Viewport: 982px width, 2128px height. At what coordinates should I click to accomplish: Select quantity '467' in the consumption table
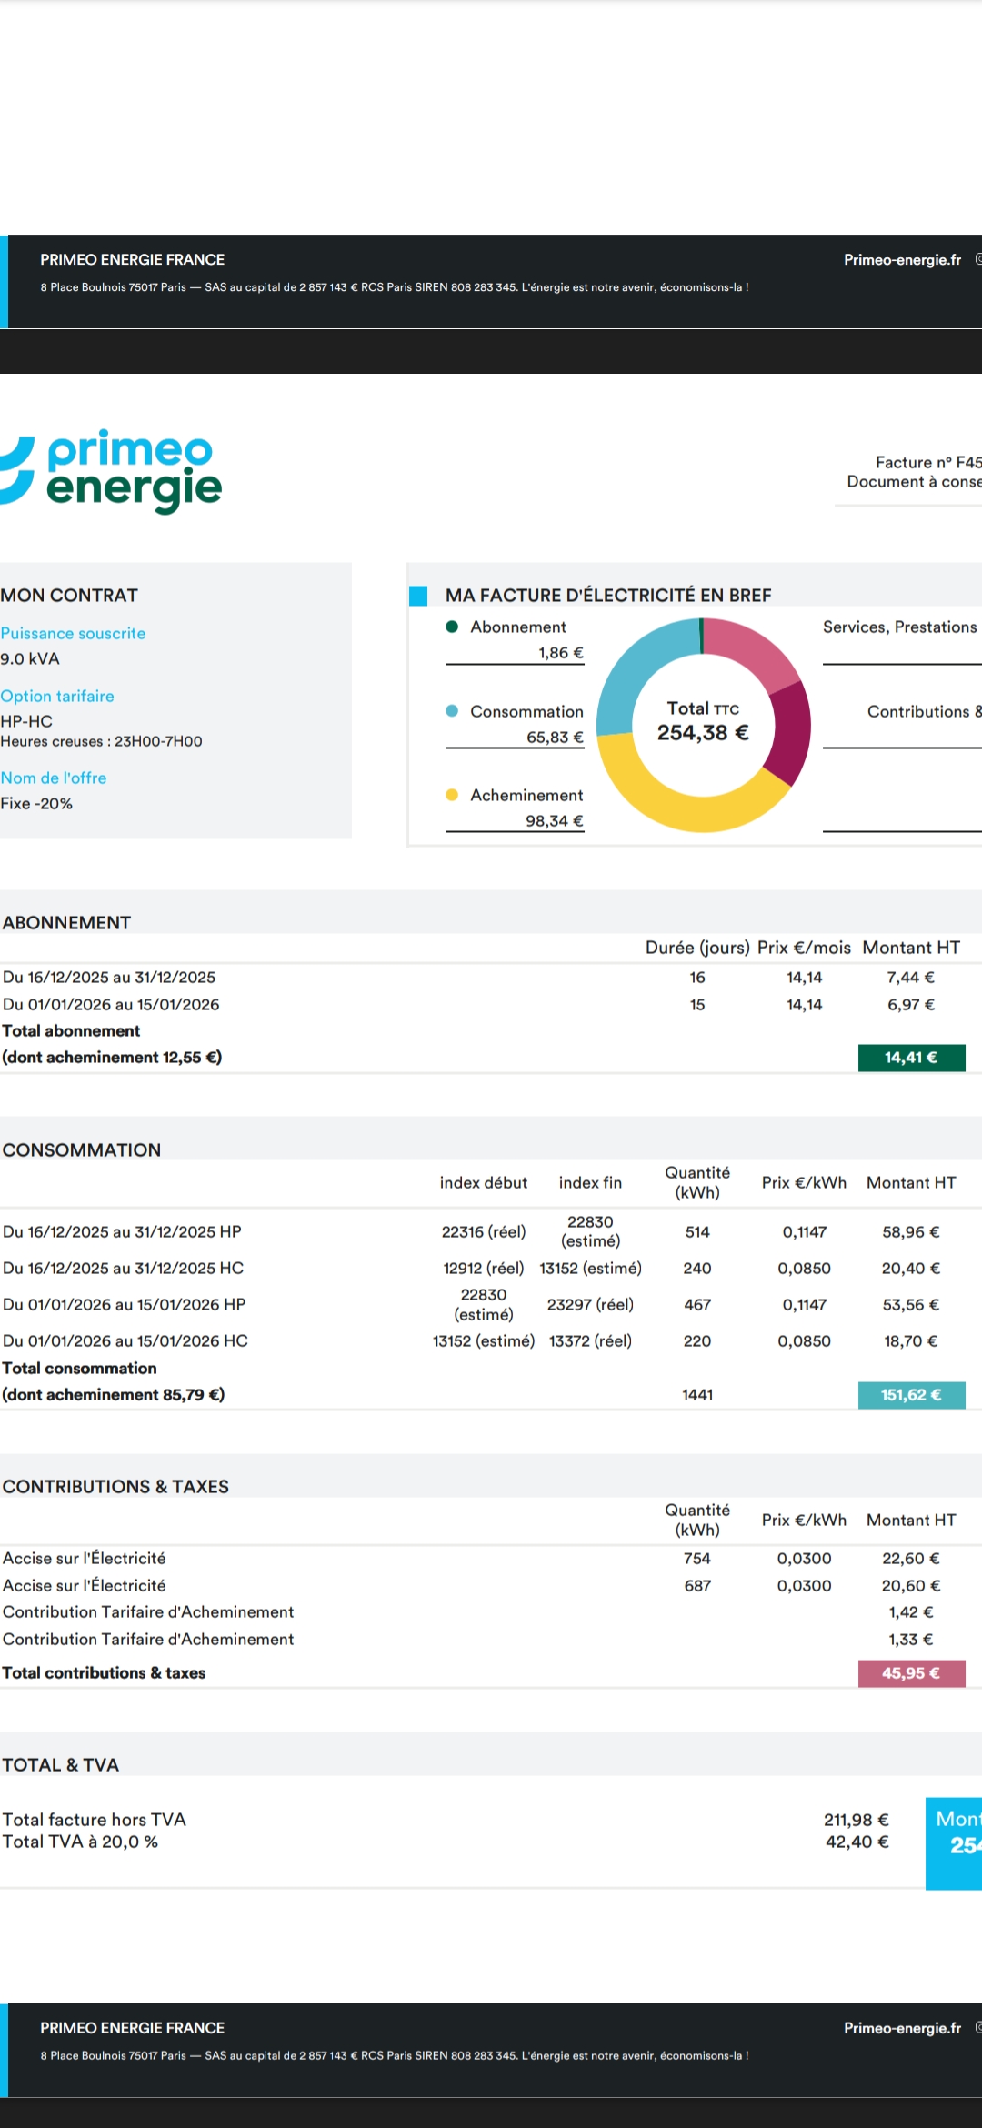[x=697, y=1305]
